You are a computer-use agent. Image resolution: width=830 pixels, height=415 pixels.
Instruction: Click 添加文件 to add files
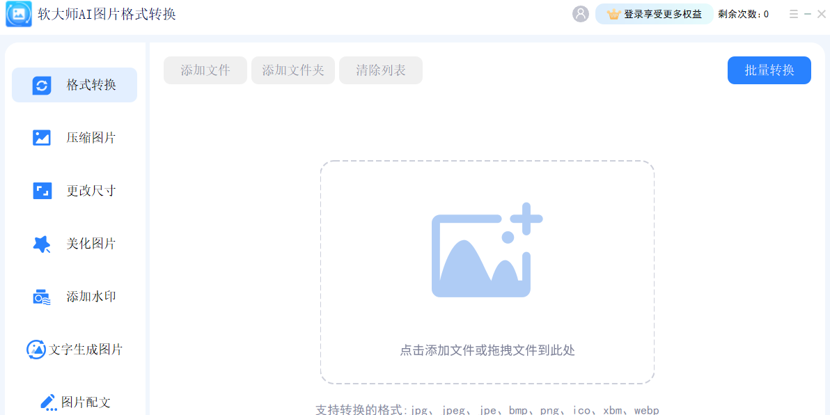point(205,70)
